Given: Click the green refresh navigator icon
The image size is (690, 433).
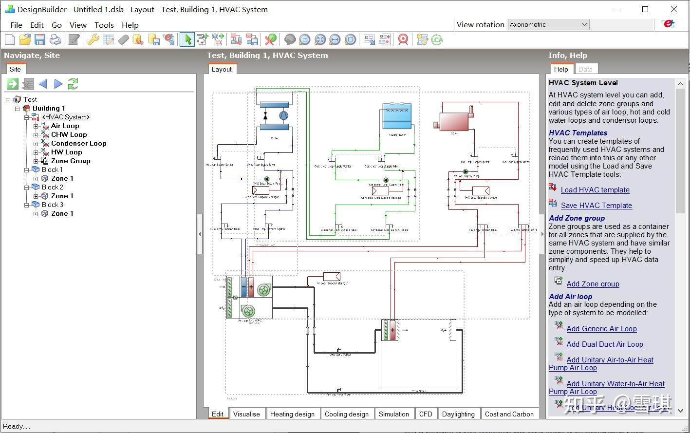Looking at the screenshot, I should (73, 83).
